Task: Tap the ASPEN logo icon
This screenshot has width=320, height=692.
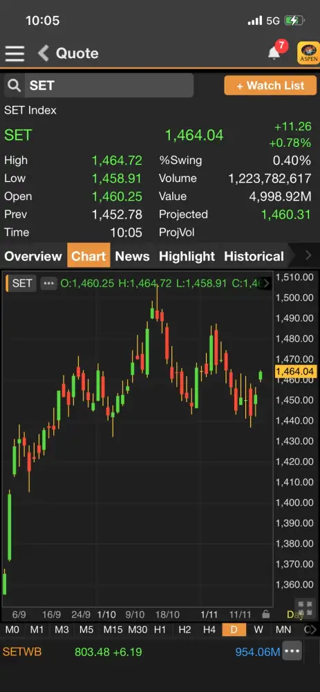Action: point(308,53)
